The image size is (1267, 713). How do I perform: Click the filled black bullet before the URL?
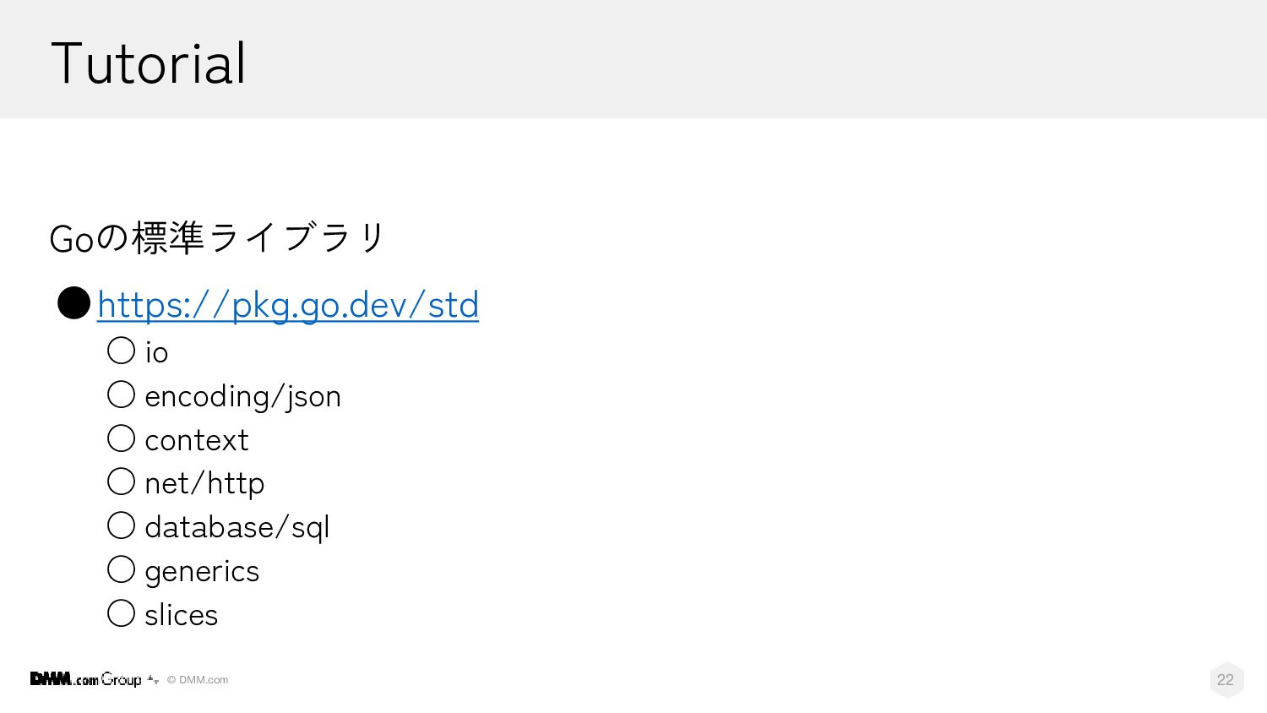coord(73,303)
